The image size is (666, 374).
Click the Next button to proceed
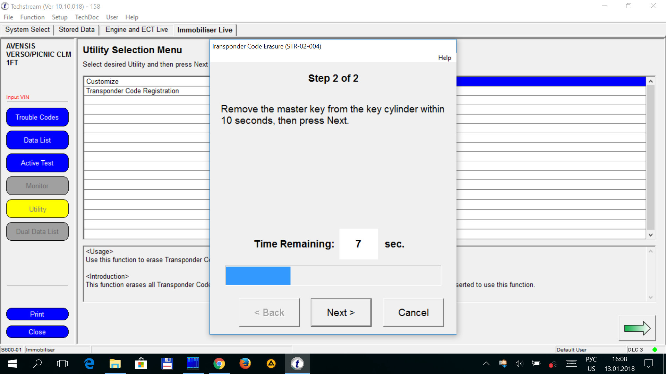coord(341,312)
